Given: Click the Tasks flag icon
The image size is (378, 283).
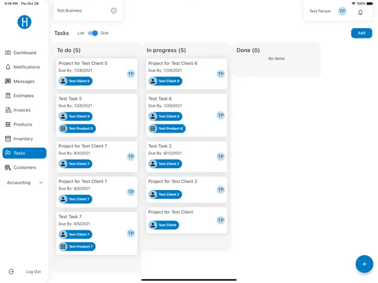Looking at the screenshot, I should tap(8, 153).
